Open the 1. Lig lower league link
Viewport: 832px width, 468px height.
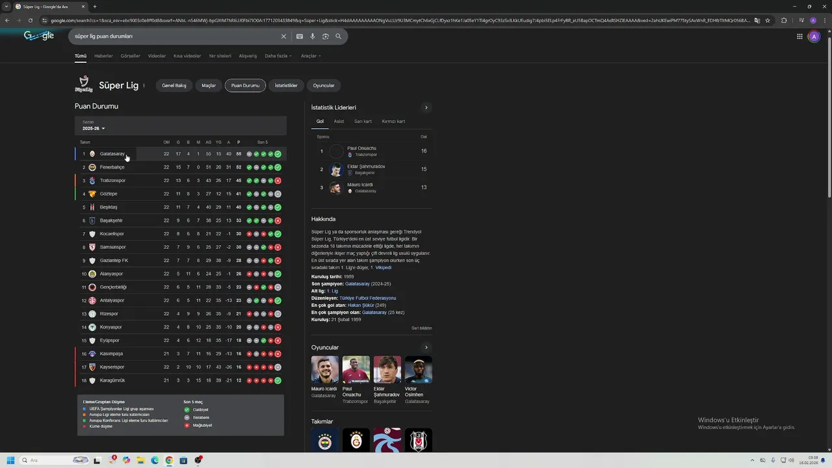[x=332, y=291]
